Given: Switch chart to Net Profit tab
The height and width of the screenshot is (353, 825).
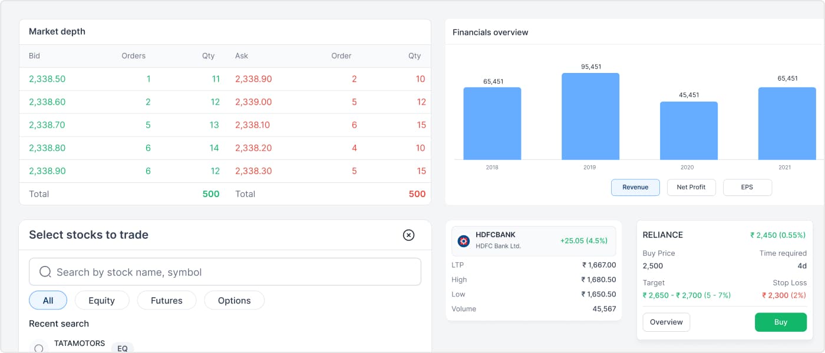Looking at the screenshot, I should pos(691,187).
